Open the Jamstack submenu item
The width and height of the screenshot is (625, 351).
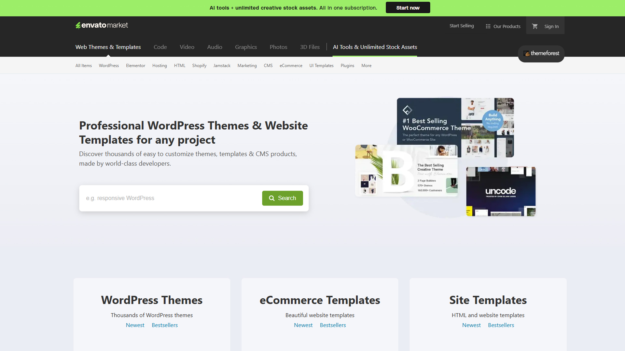point(222,66)
